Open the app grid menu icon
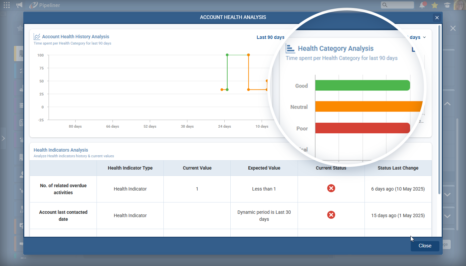 tap(6, 5)
